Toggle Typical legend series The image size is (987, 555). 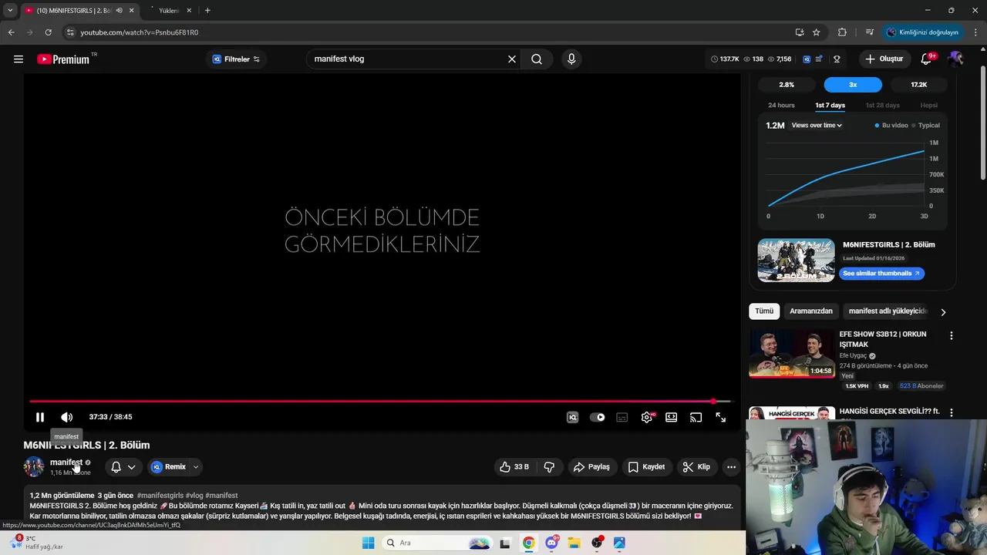(926, 126)
